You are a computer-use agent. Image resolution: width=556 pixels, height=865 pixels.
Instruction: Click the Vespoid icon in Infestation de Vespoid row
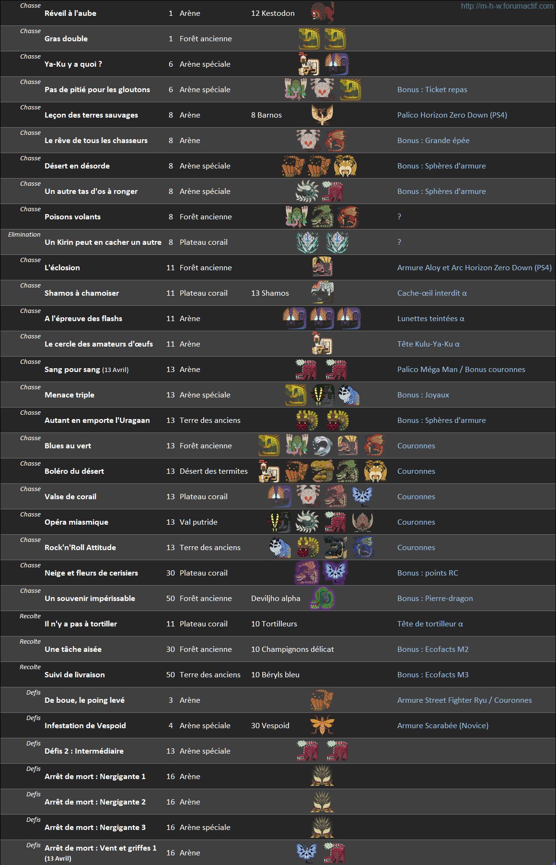pos(322,725)
